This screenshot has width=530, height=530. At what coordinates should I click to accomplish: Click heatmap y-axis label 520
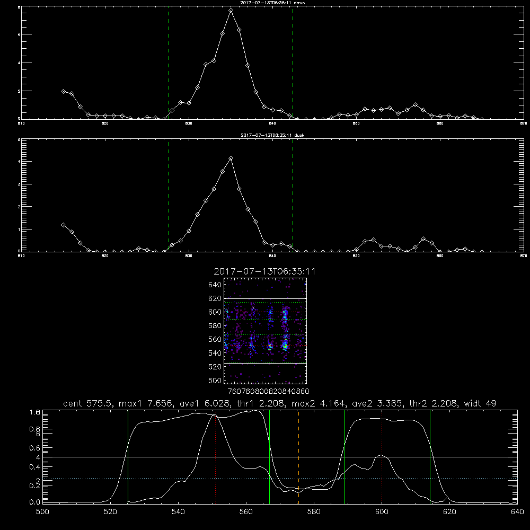(x=215, y=367)
